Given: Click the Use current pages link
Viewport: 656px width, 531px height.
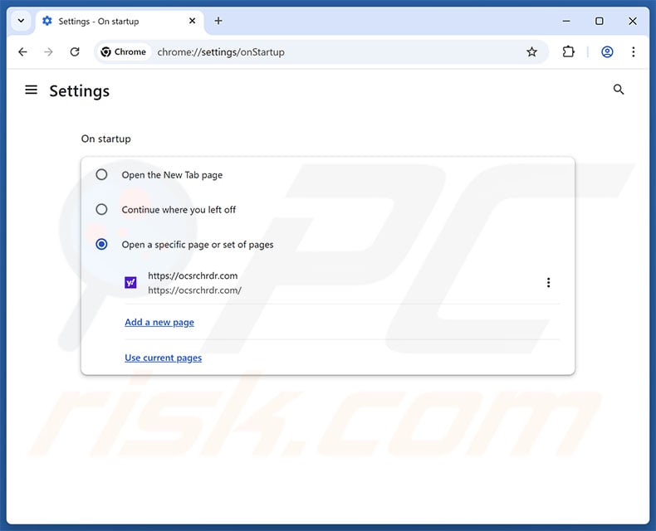Looking at the screenshot, I should click(x=163, y=358).
